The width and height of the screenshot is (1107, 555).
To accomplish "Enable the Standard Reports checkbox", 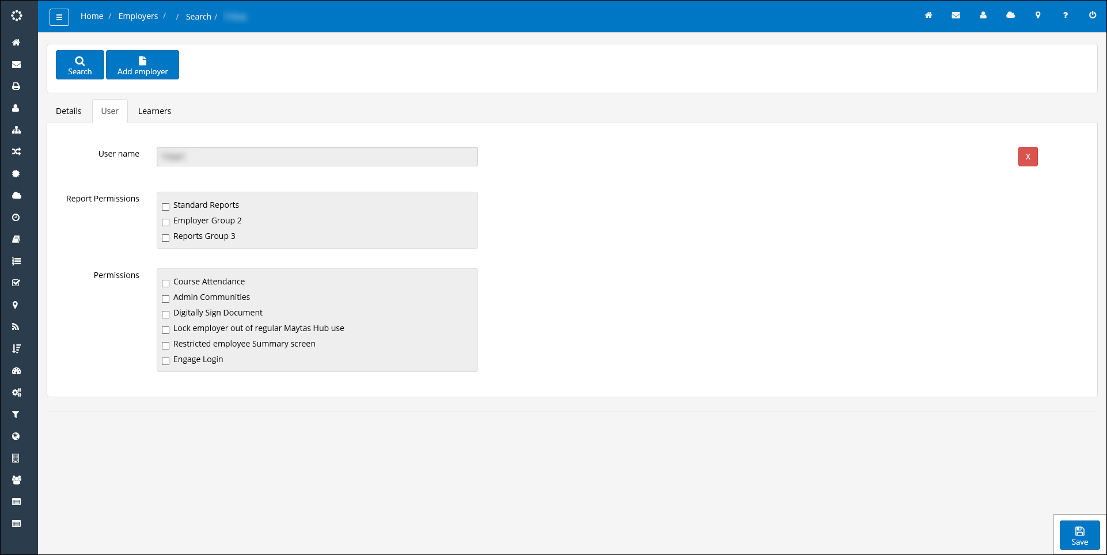I will click(166, 207).
